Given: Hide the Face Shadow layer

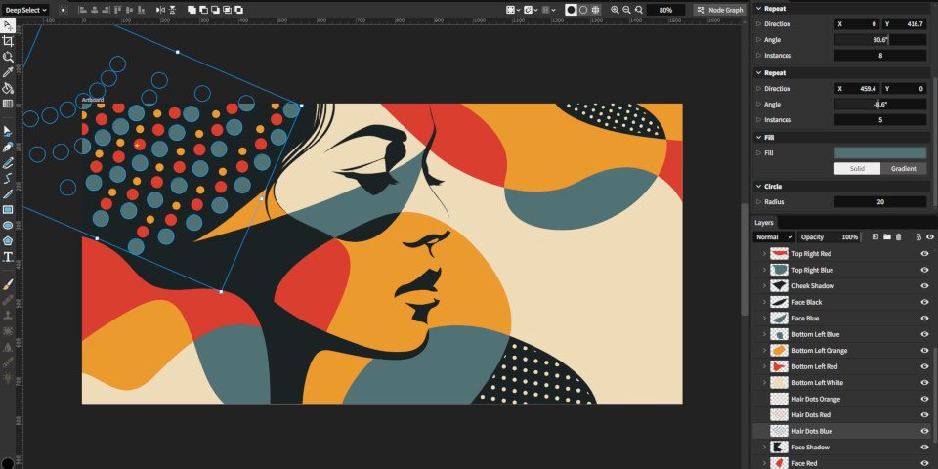Looking at the screenshot, I should (924, 447).
